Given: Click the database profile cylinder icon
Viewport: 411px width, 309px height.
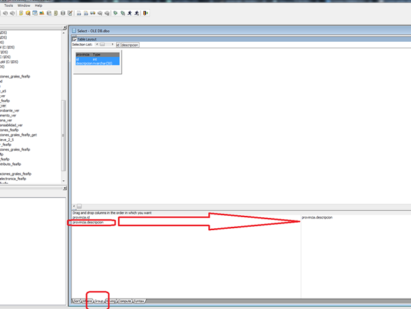Looking at the screenshot, I should pyautogui.click(x=49, y=13).
